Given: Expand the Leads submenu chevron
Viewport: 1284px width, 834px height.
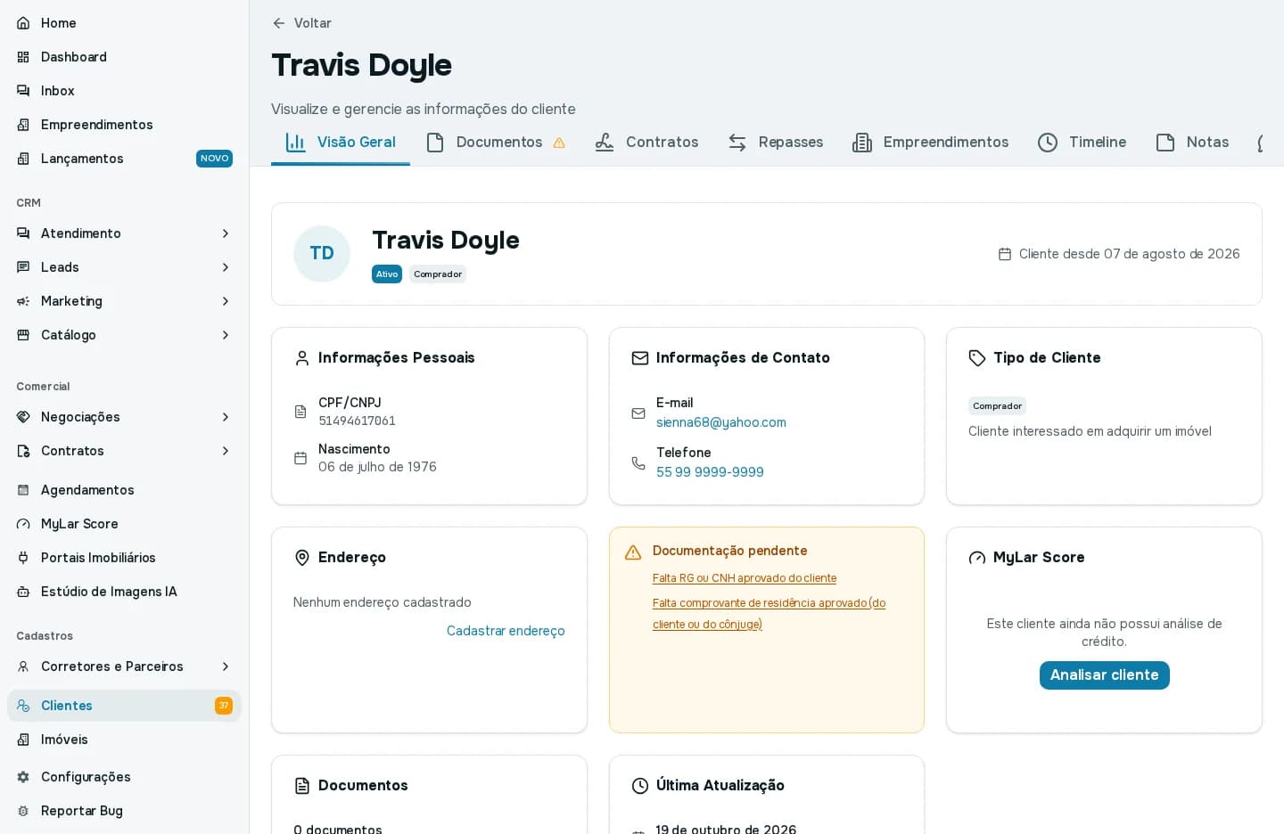Looking at the screenshot, I should pos(226,267).
